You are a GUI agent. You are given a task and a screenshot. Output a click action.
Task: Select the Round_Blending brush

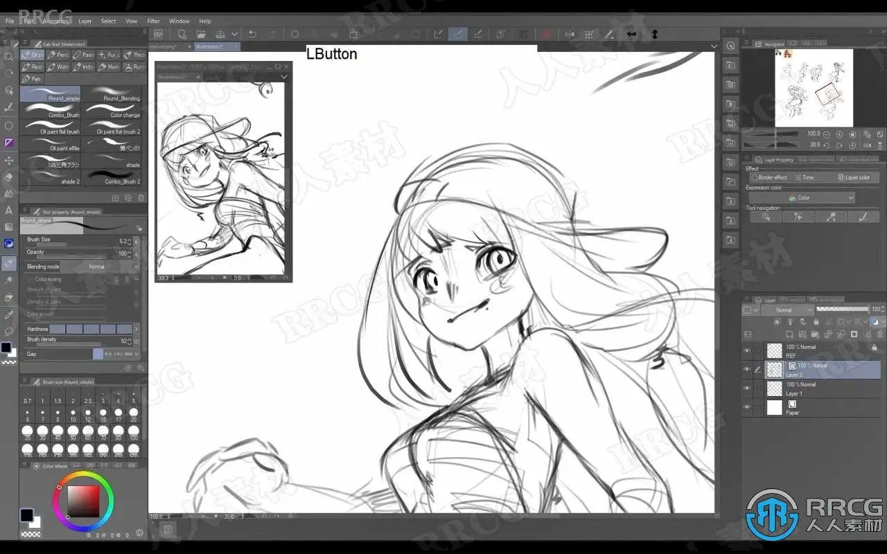[x=112, y=94]
